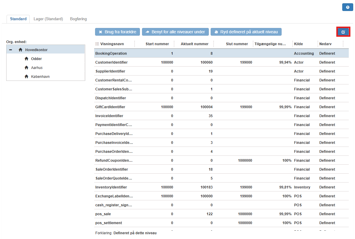
Task: Select the CustomerIdentifier row
Action: (221, 62)
